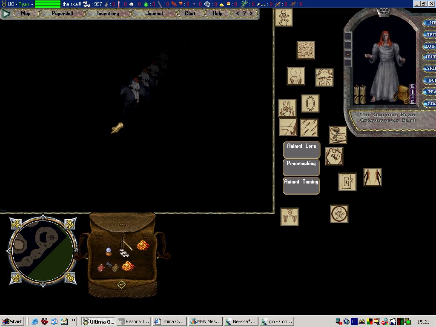This screenshot has height=327, width=436.
Task: Open the Paperdoll menu item
Action: (62, 13)
